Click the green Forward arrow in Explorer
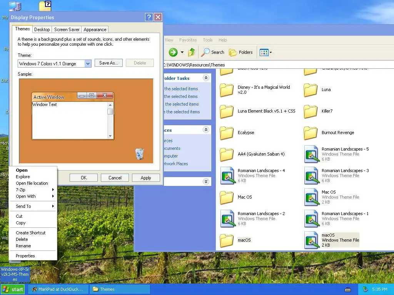This screenshot has width=394, height=295. coord(173,52)
